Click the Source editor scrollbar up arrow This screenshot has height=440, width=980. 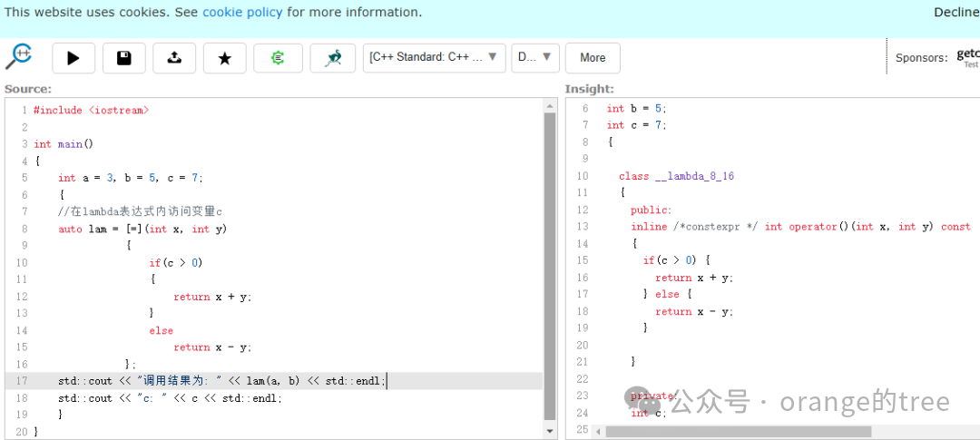click(x=550, y=105)
